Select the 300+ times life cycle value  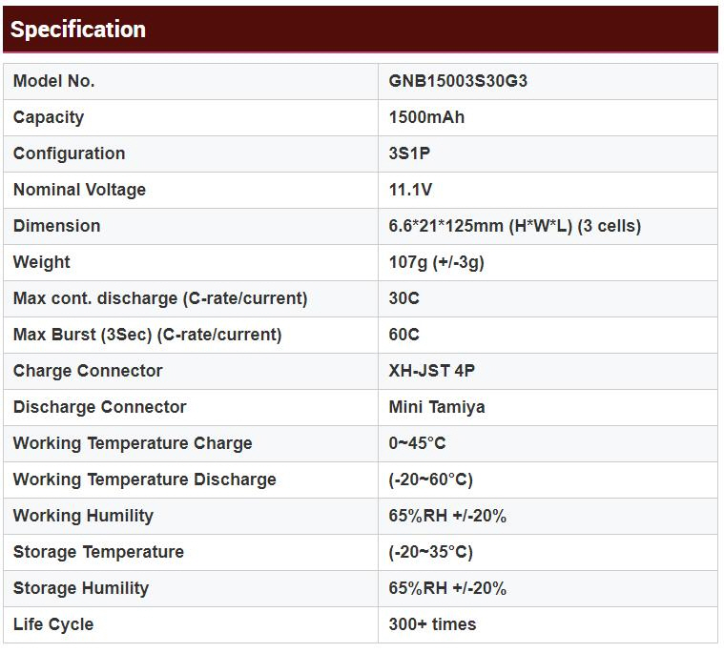[432, 624]
